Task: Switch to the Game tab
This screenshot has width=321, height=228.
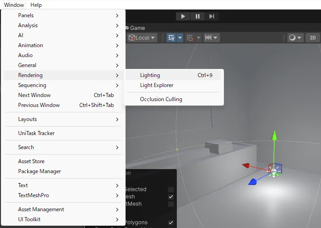Action: 136,28
